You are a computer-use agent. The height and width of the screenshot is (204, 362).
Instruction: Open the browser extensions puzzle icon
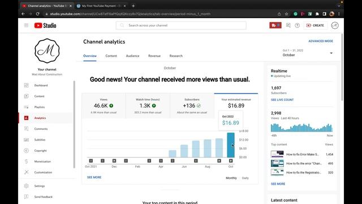tap(317, 14)
